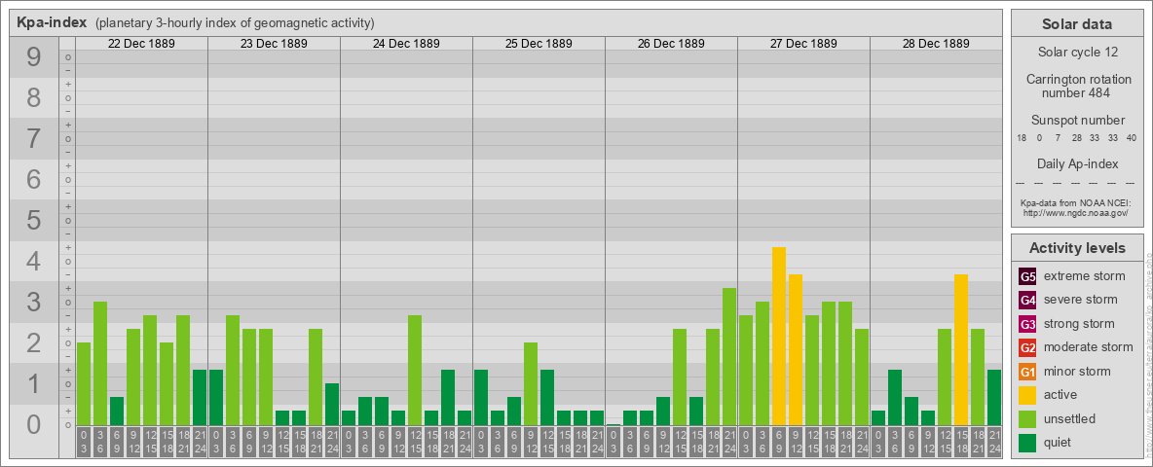Click the 'minor storm' legend label
Image resolution: width=1153 pixels, height=467 pixels.
pyautogui.click(x=1077, y=371)
